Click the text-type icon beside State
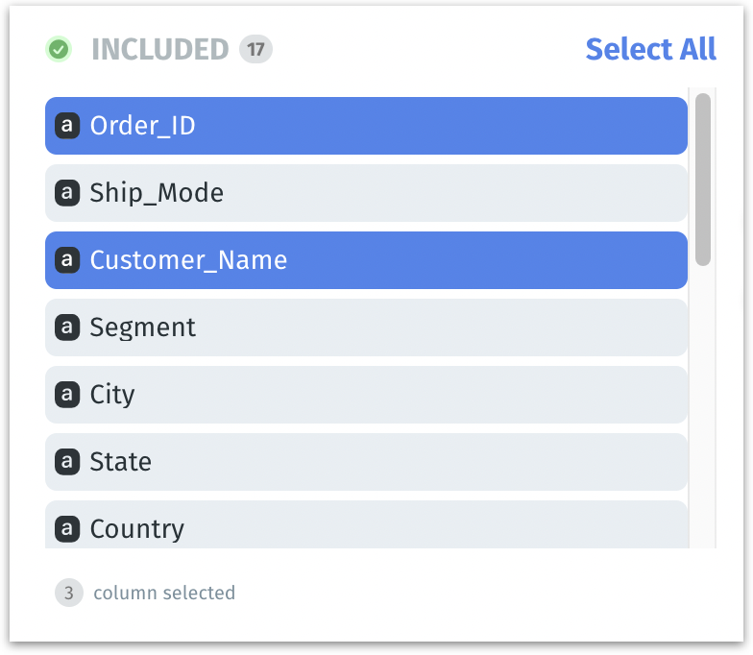753x655 pixels. tap(67, 462)
